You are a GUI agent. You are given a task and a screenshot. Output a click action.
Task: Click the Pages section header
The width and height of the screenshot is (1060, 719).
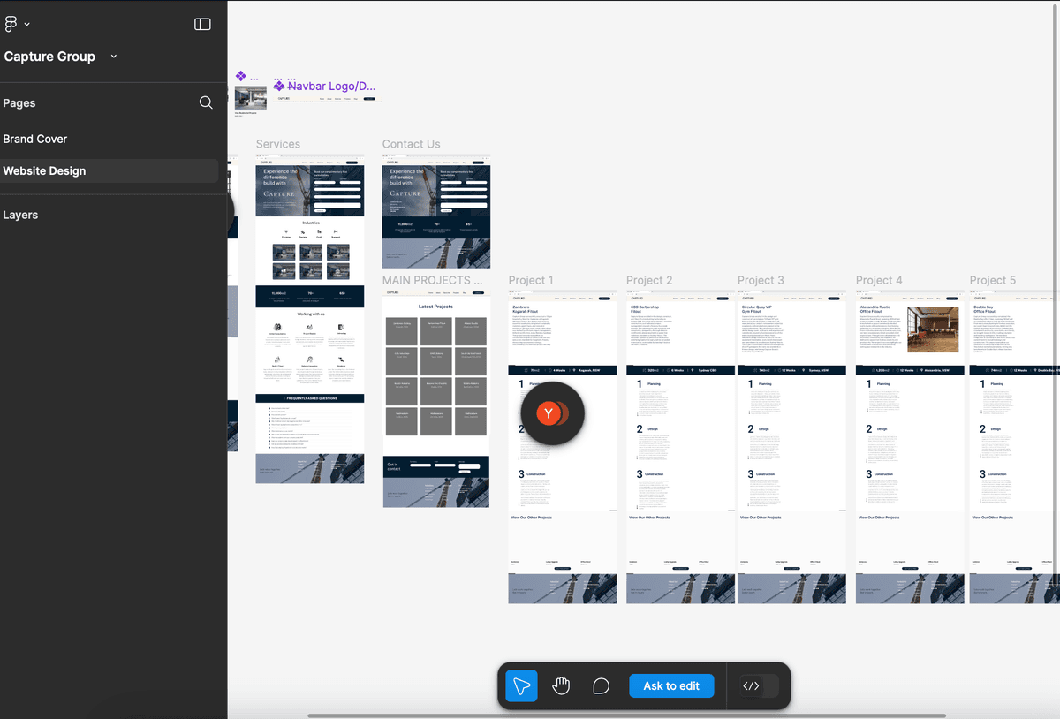tap(19, 102)
